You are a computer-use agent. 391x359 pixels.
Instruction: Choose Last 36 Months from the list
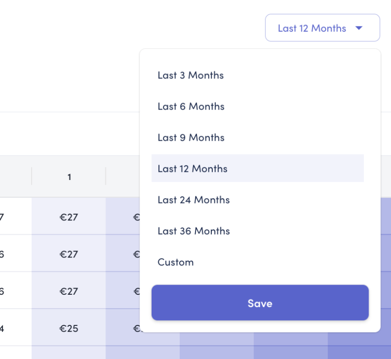[x=193, y=231]
